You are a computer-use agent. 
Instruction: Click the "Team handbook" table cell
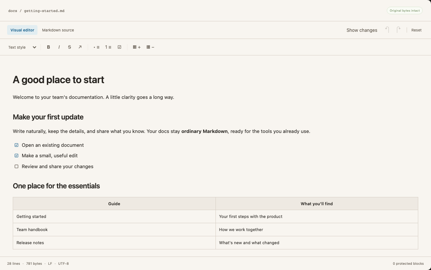click(x=114, y=230)
